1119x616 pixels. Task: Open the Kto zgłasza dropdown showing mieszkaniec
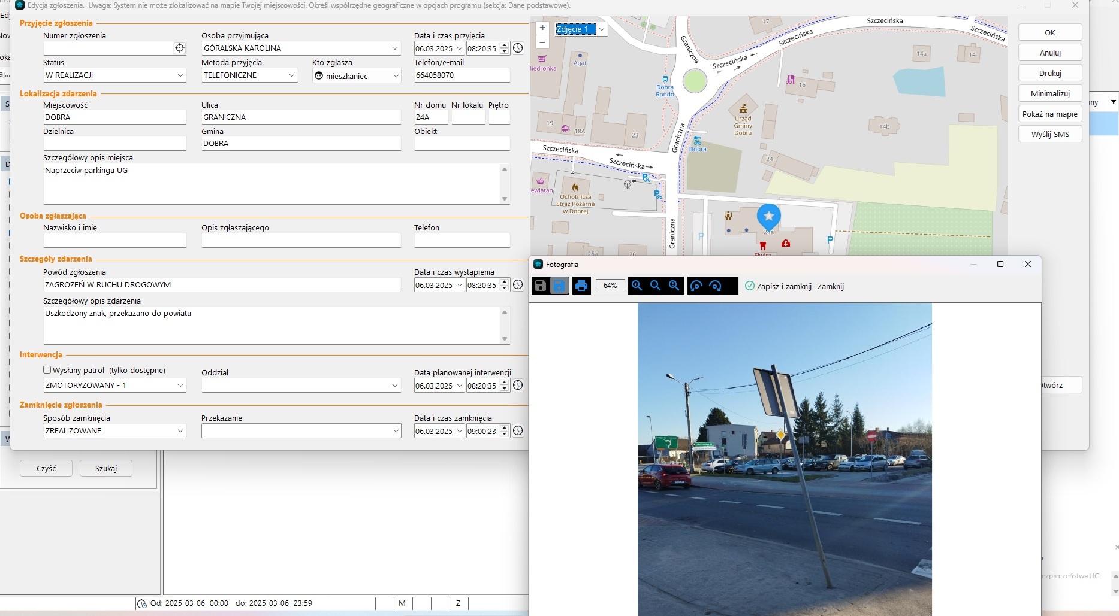(396, 76)
